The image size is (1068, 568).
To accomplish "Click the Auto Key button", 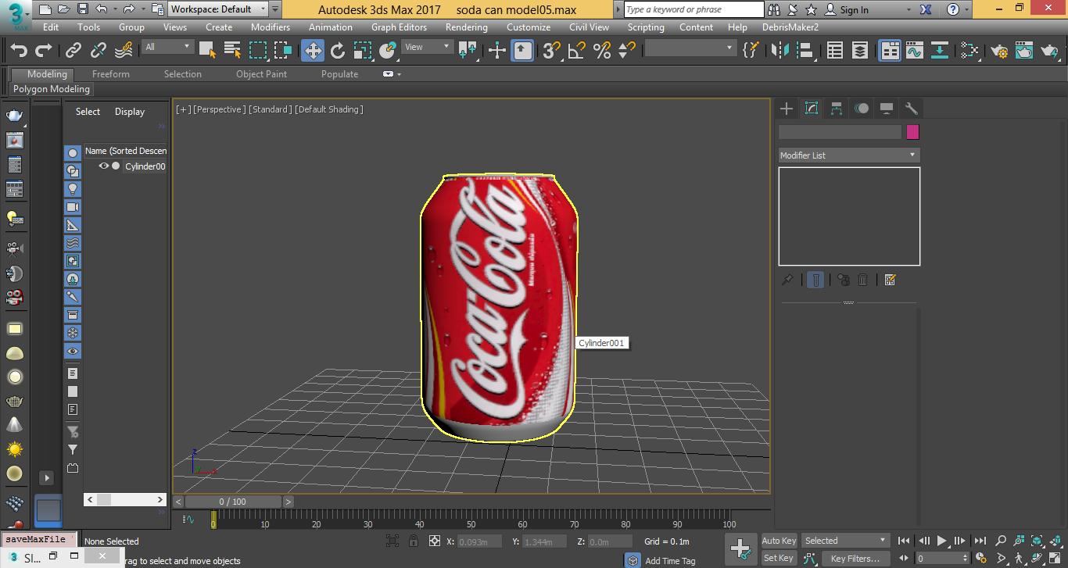I will coord(779,541).
